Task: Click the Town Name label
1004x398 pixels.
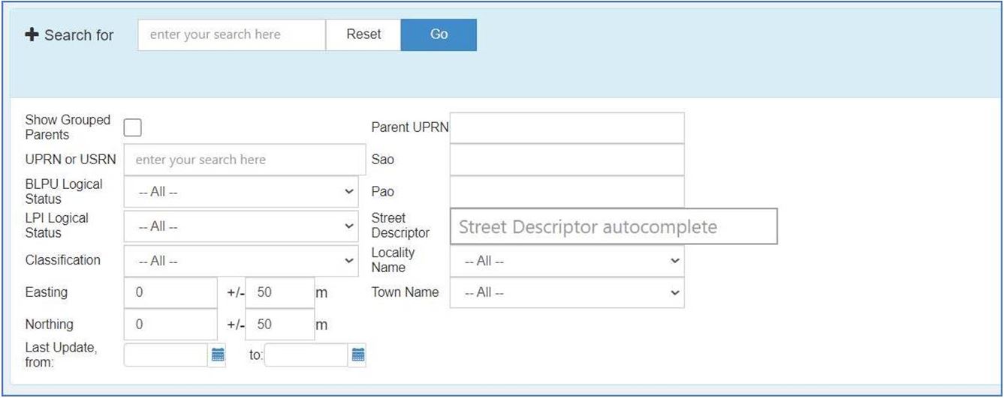Action: [x=405, y=292]
